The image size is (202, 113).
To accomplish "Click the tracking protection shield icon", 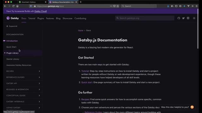I will pyautogui.click(x=31, y=6).
